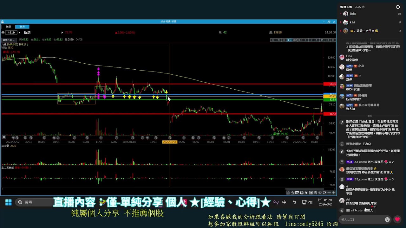This screenshot has height=228, width=406.
Task: Click the volume speaker icon in tray
Action: [310, 202]
